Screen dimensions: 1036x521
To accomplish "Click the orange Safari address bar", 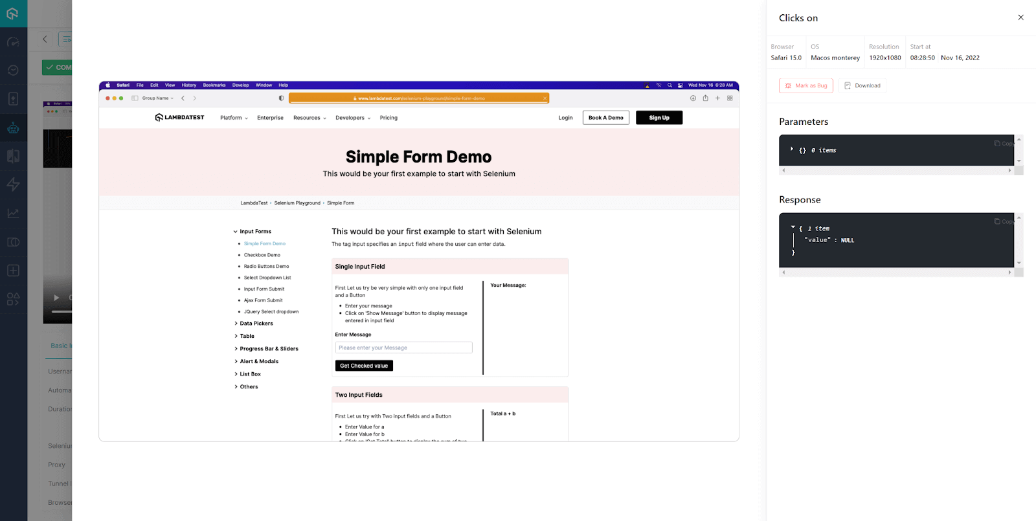I will pyautogui.click(x=419, y=98).
